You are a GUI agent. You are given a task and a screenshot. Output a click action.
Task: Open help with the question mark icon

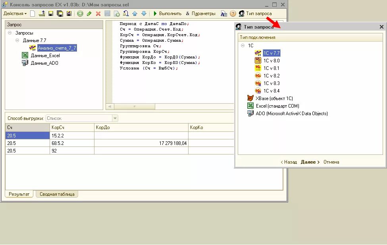(x=233, y=14)
